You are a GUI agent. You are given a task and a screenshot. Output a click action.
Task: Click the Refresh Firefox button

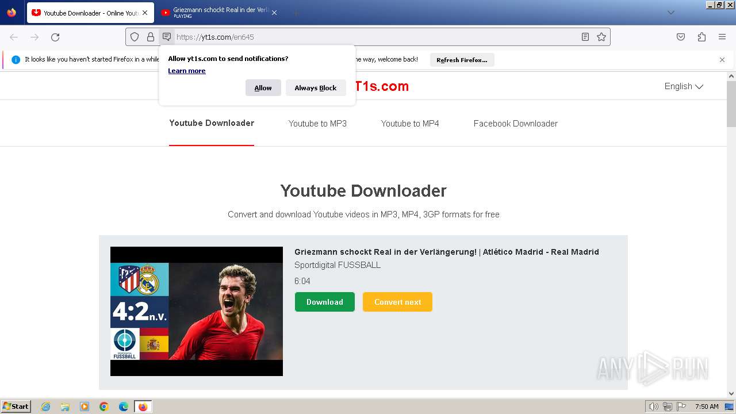tap(462, 60)
